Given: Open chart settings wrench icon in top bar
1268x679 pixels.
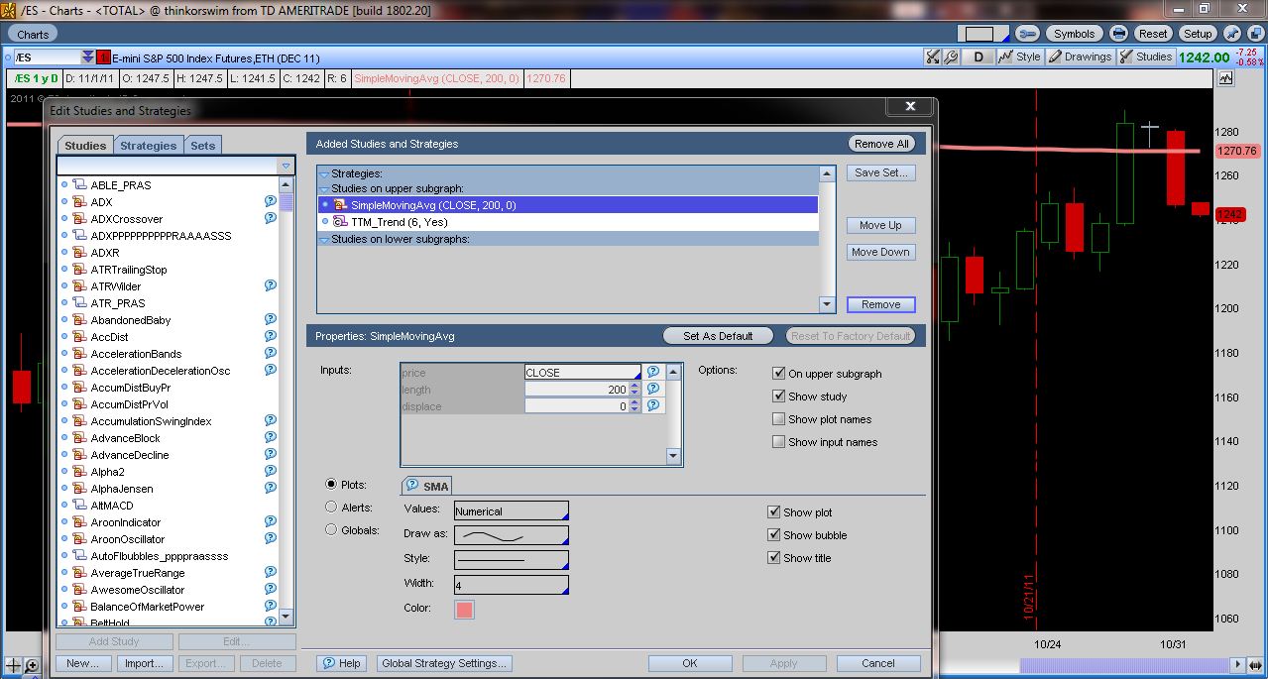Looking at the screenshot, I should click(1027, 33).
